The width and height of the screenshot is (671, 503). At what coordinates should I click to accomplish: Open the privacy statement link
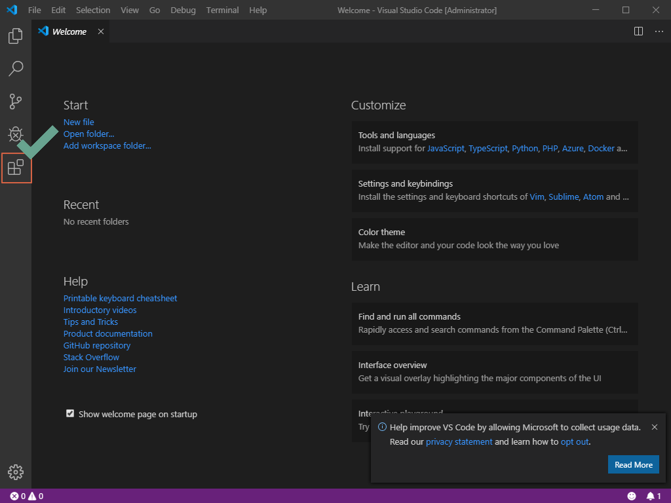point(459,442)
